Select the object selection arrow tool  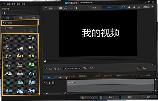pos(124,7)
